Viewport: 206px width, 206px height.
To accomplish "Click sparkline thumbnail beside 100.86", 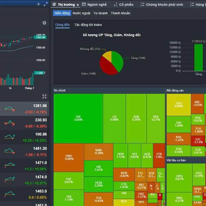I will (x=10, y=137).
